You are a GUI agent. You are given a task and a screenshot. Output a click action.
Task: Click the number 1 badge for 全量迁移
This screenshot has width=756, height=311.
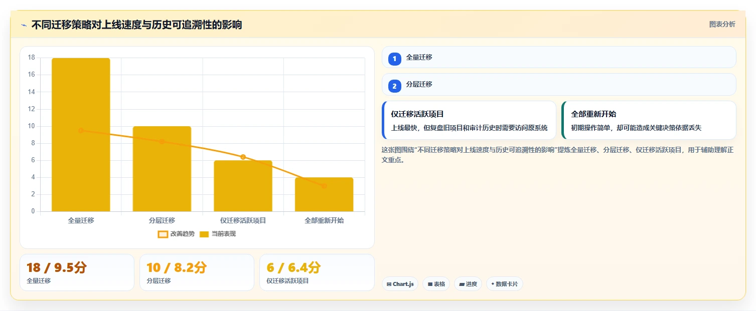click(394, 59)
